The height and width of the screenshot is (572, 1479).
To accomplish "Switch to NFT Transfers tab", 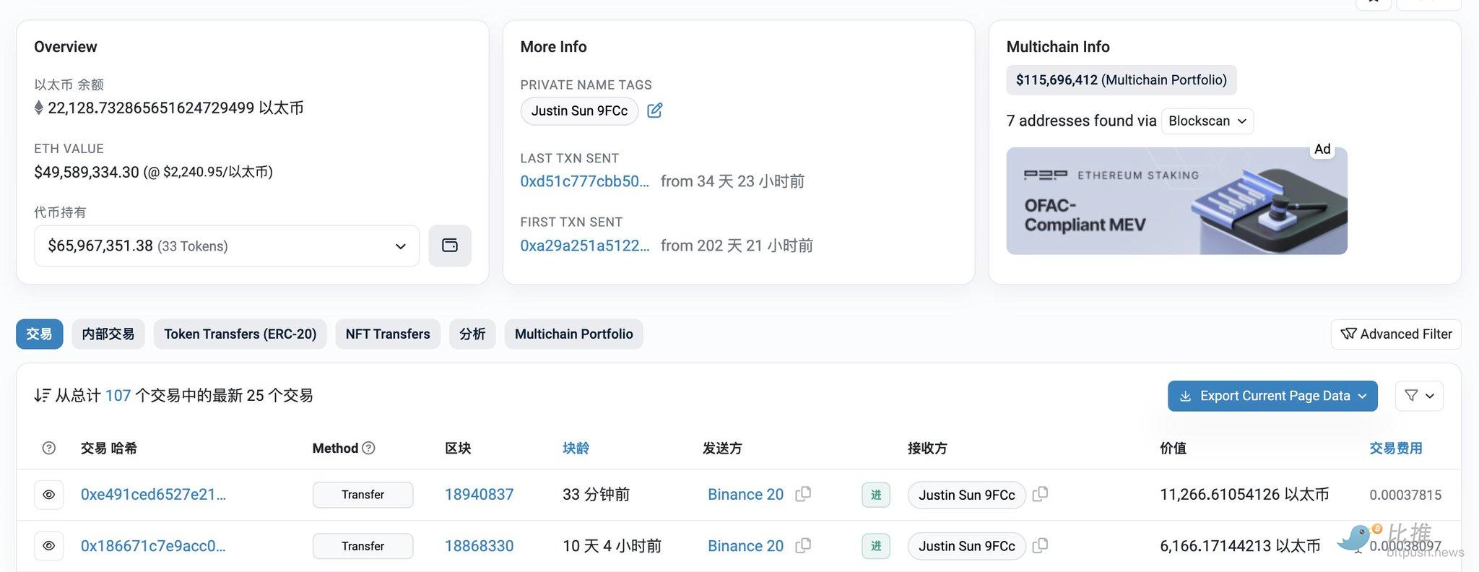I will (x=387, y=334).
